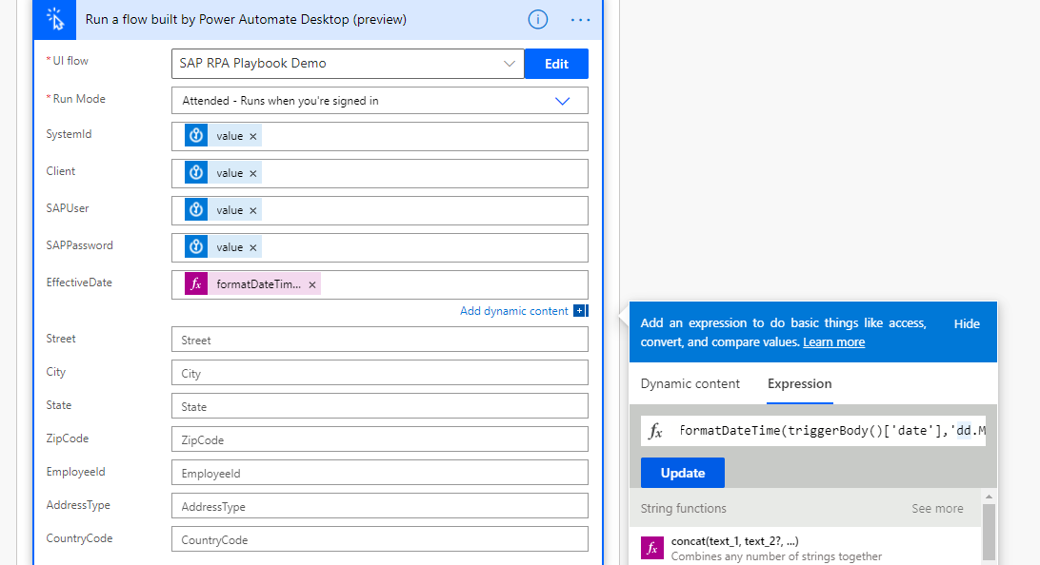Click the fx icon beside concat function

pos(652,548)
